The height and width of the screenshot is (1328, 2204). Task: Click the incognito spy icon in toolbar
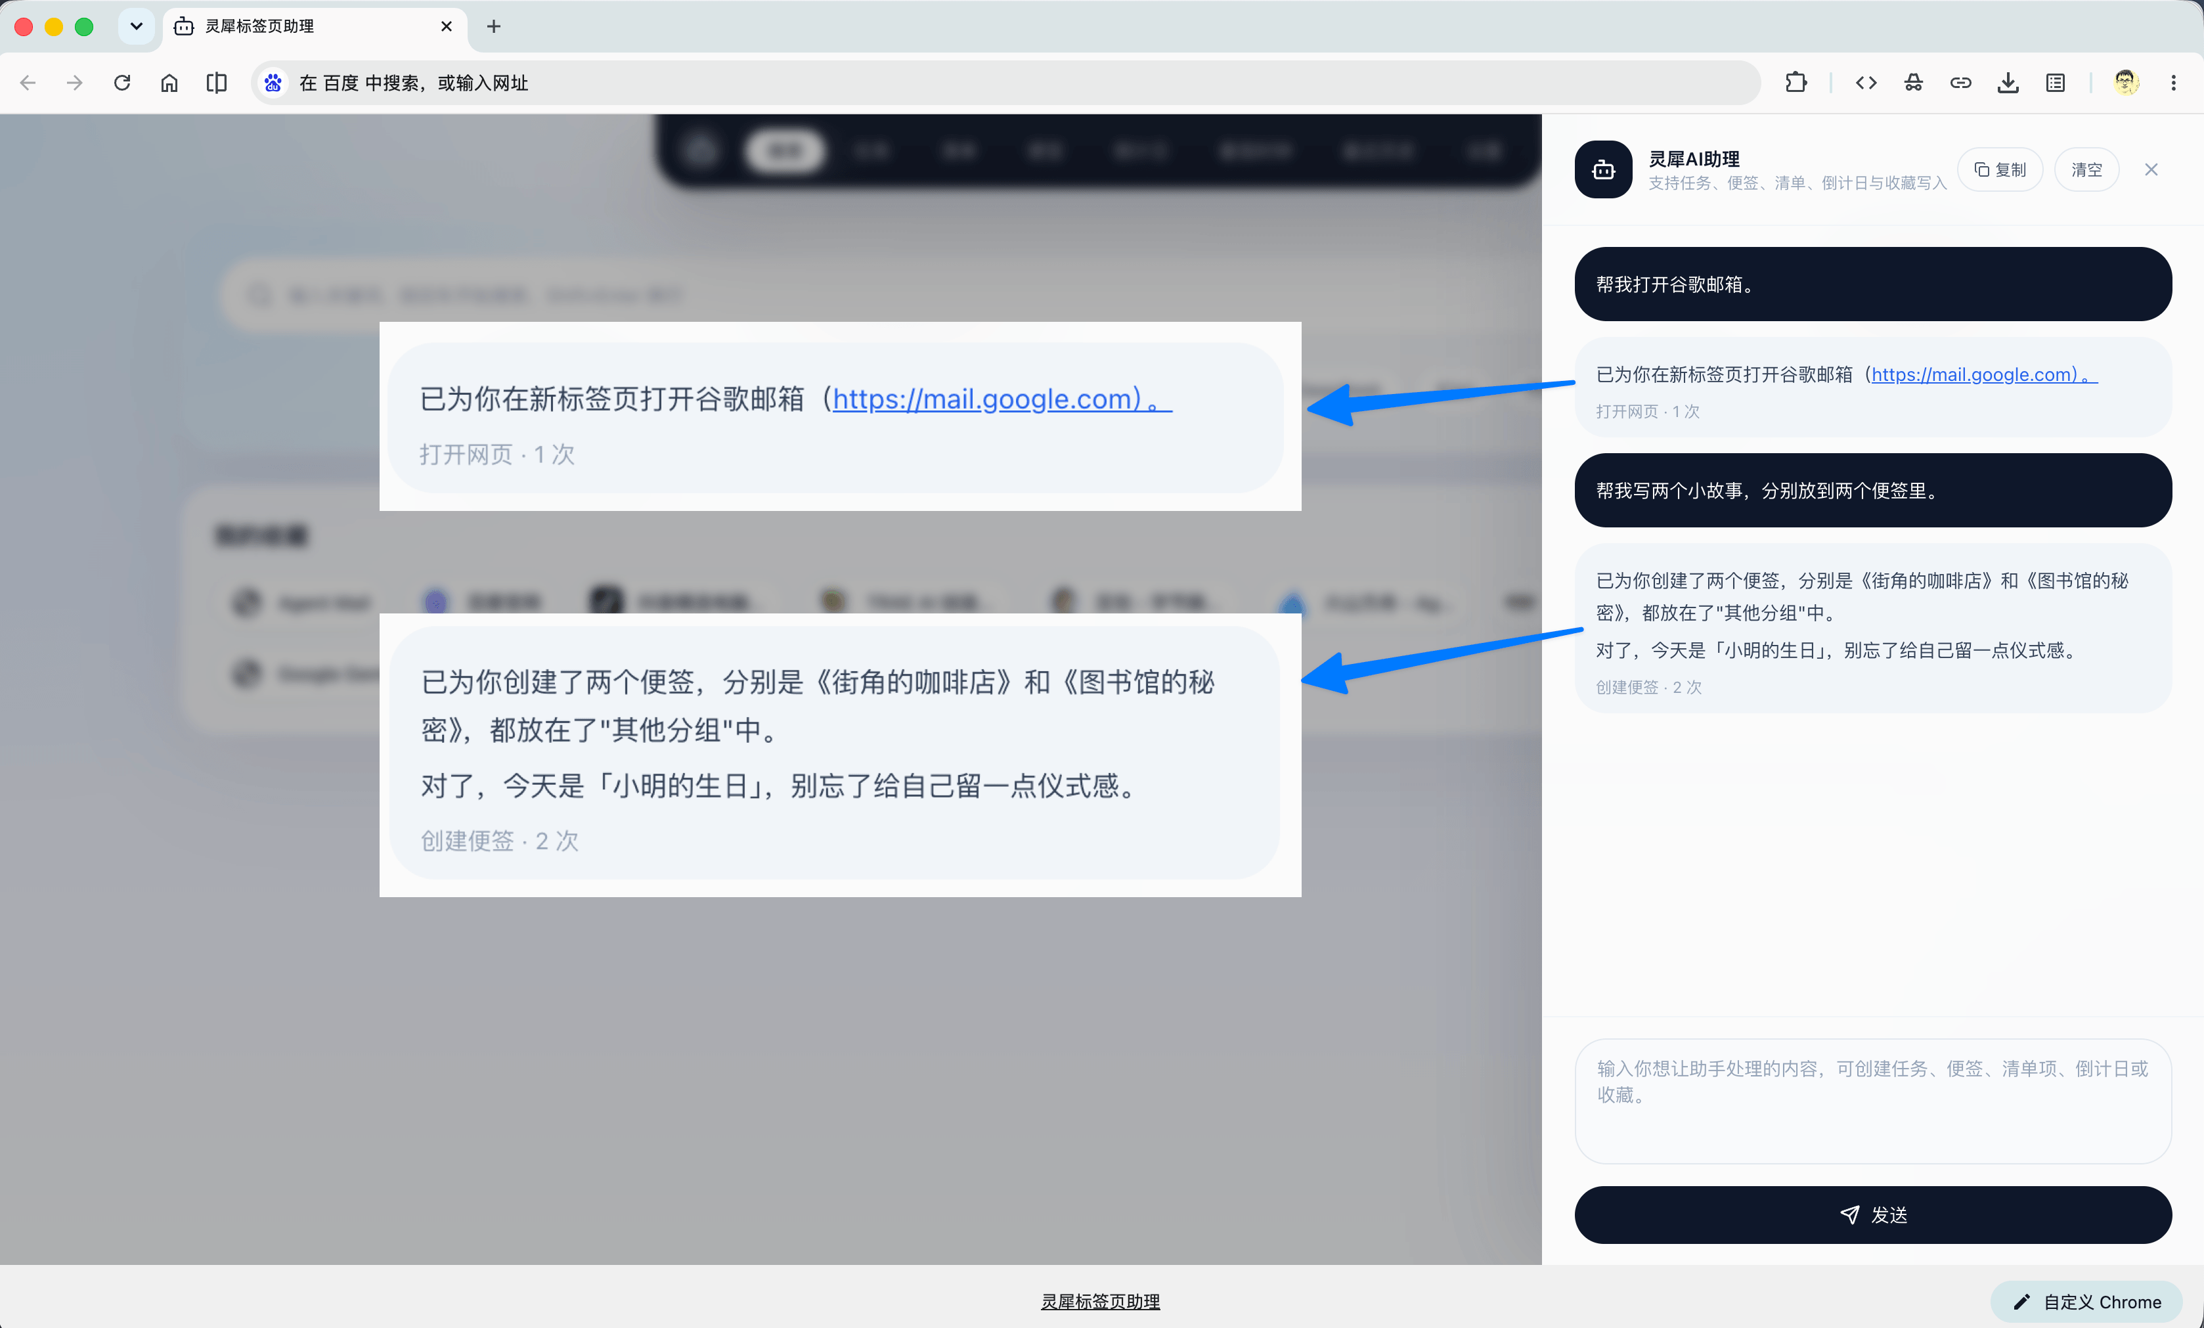point(1913,83)
